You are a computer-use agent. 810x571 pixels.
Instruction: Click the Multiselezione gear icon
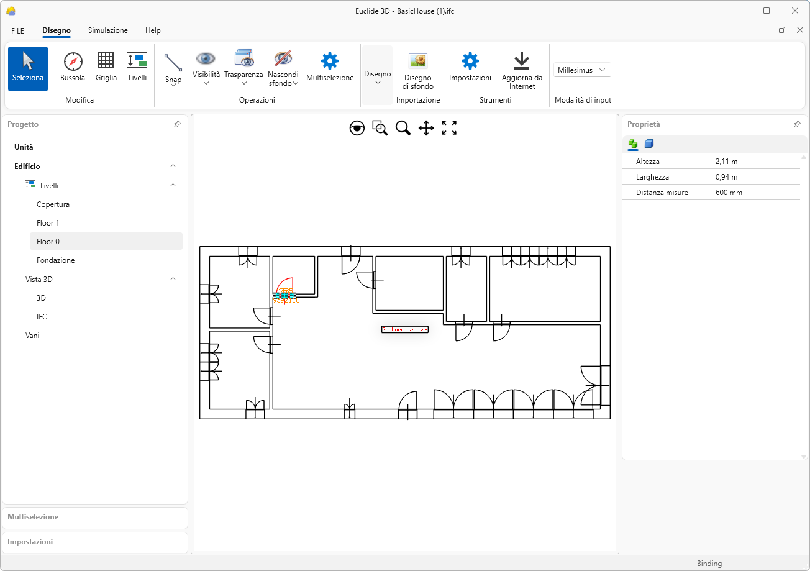coord(329,61)
